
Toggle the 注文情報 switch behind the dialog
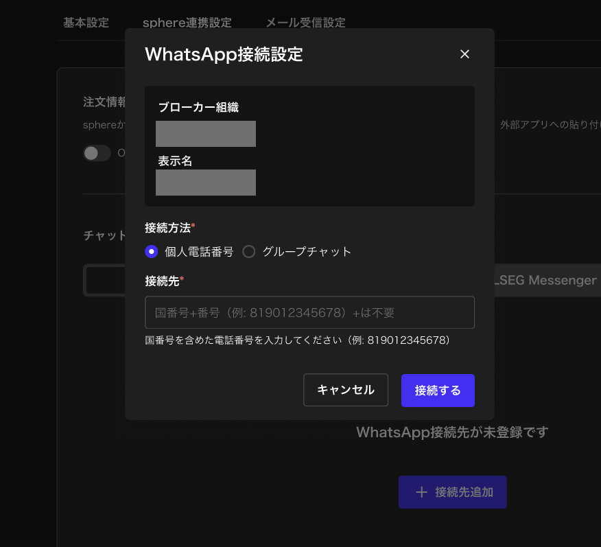(97, 153)
